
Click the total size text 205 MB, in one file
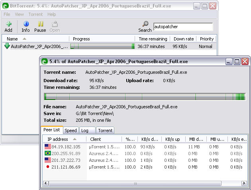pyautogui.click(x=93, y=120)
